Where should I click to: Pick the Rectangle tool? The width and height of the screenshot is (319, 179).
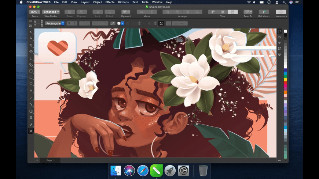click(x=31, y=71)
